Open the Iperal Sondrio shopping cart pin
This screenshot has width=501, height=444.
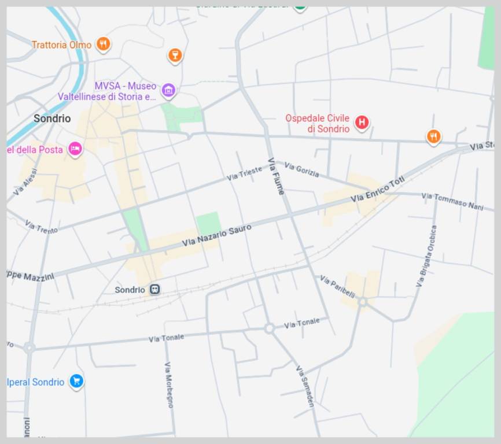pyautogui.click(x=76, y=381)
